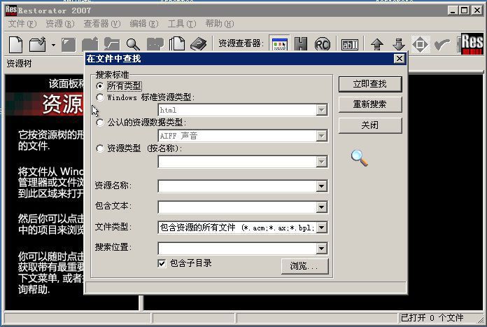
Task: Open the 帮助 (H) menu
Action: 220,24
